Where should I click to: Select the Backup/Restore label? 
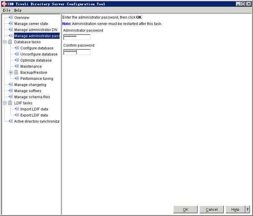(x=34, y=72)
